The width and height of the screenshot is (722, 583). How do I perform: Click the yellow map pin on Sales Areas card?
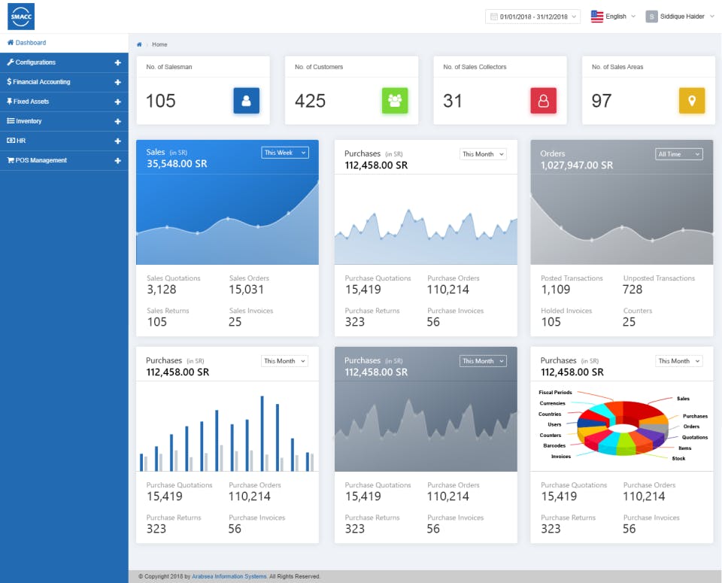[x=693, y=101]
